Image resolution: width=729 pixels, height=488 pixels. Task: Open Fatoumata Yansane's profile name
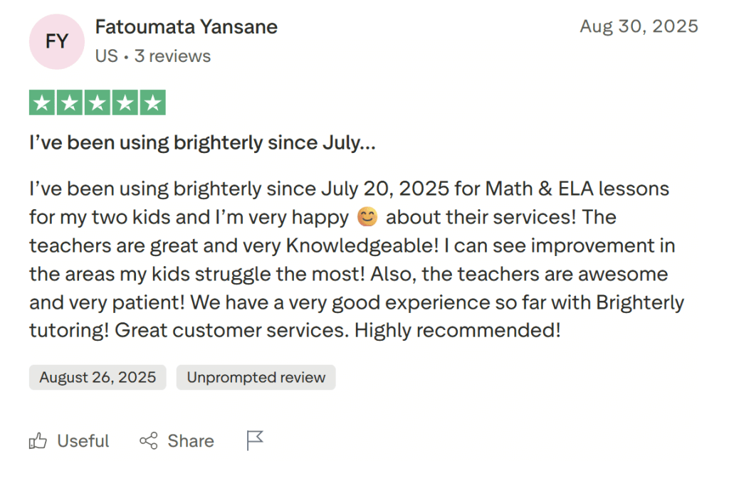[x=186, y=27]
